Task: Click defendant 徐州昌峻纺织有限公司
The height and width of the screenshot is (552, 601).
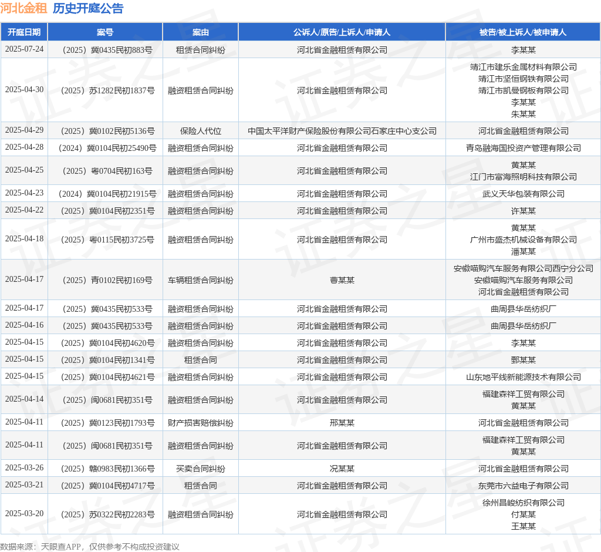Action: [x=523, y=503]
